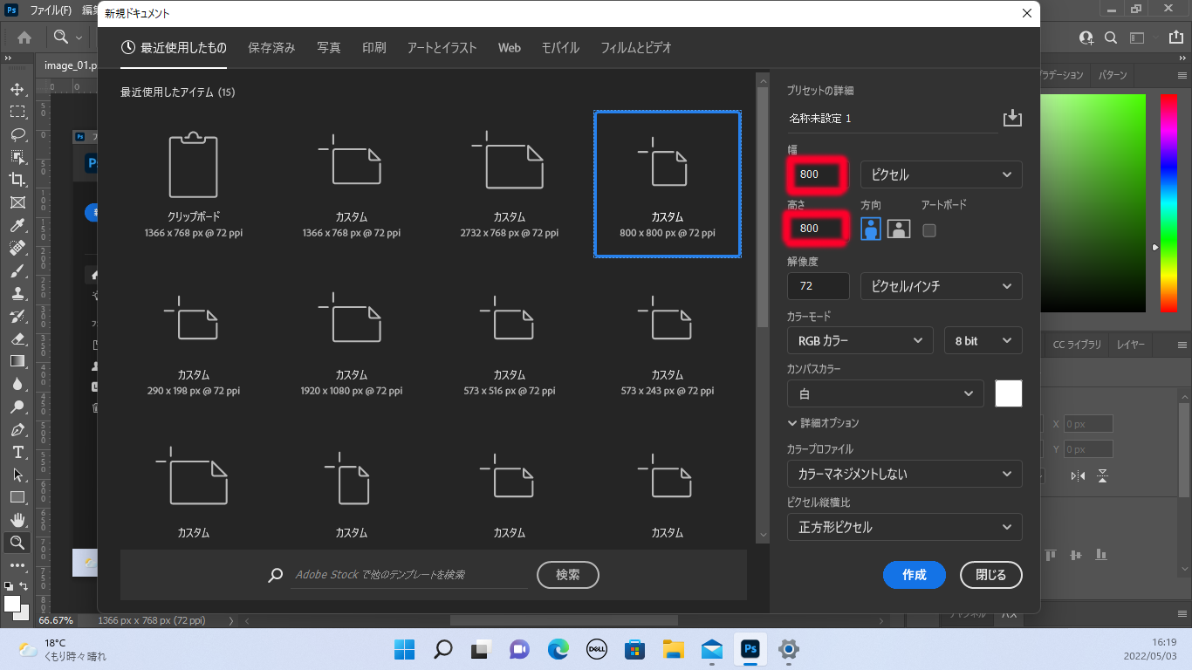
Task: Collapse the 詳細オプション section
Action: [824, 422]
